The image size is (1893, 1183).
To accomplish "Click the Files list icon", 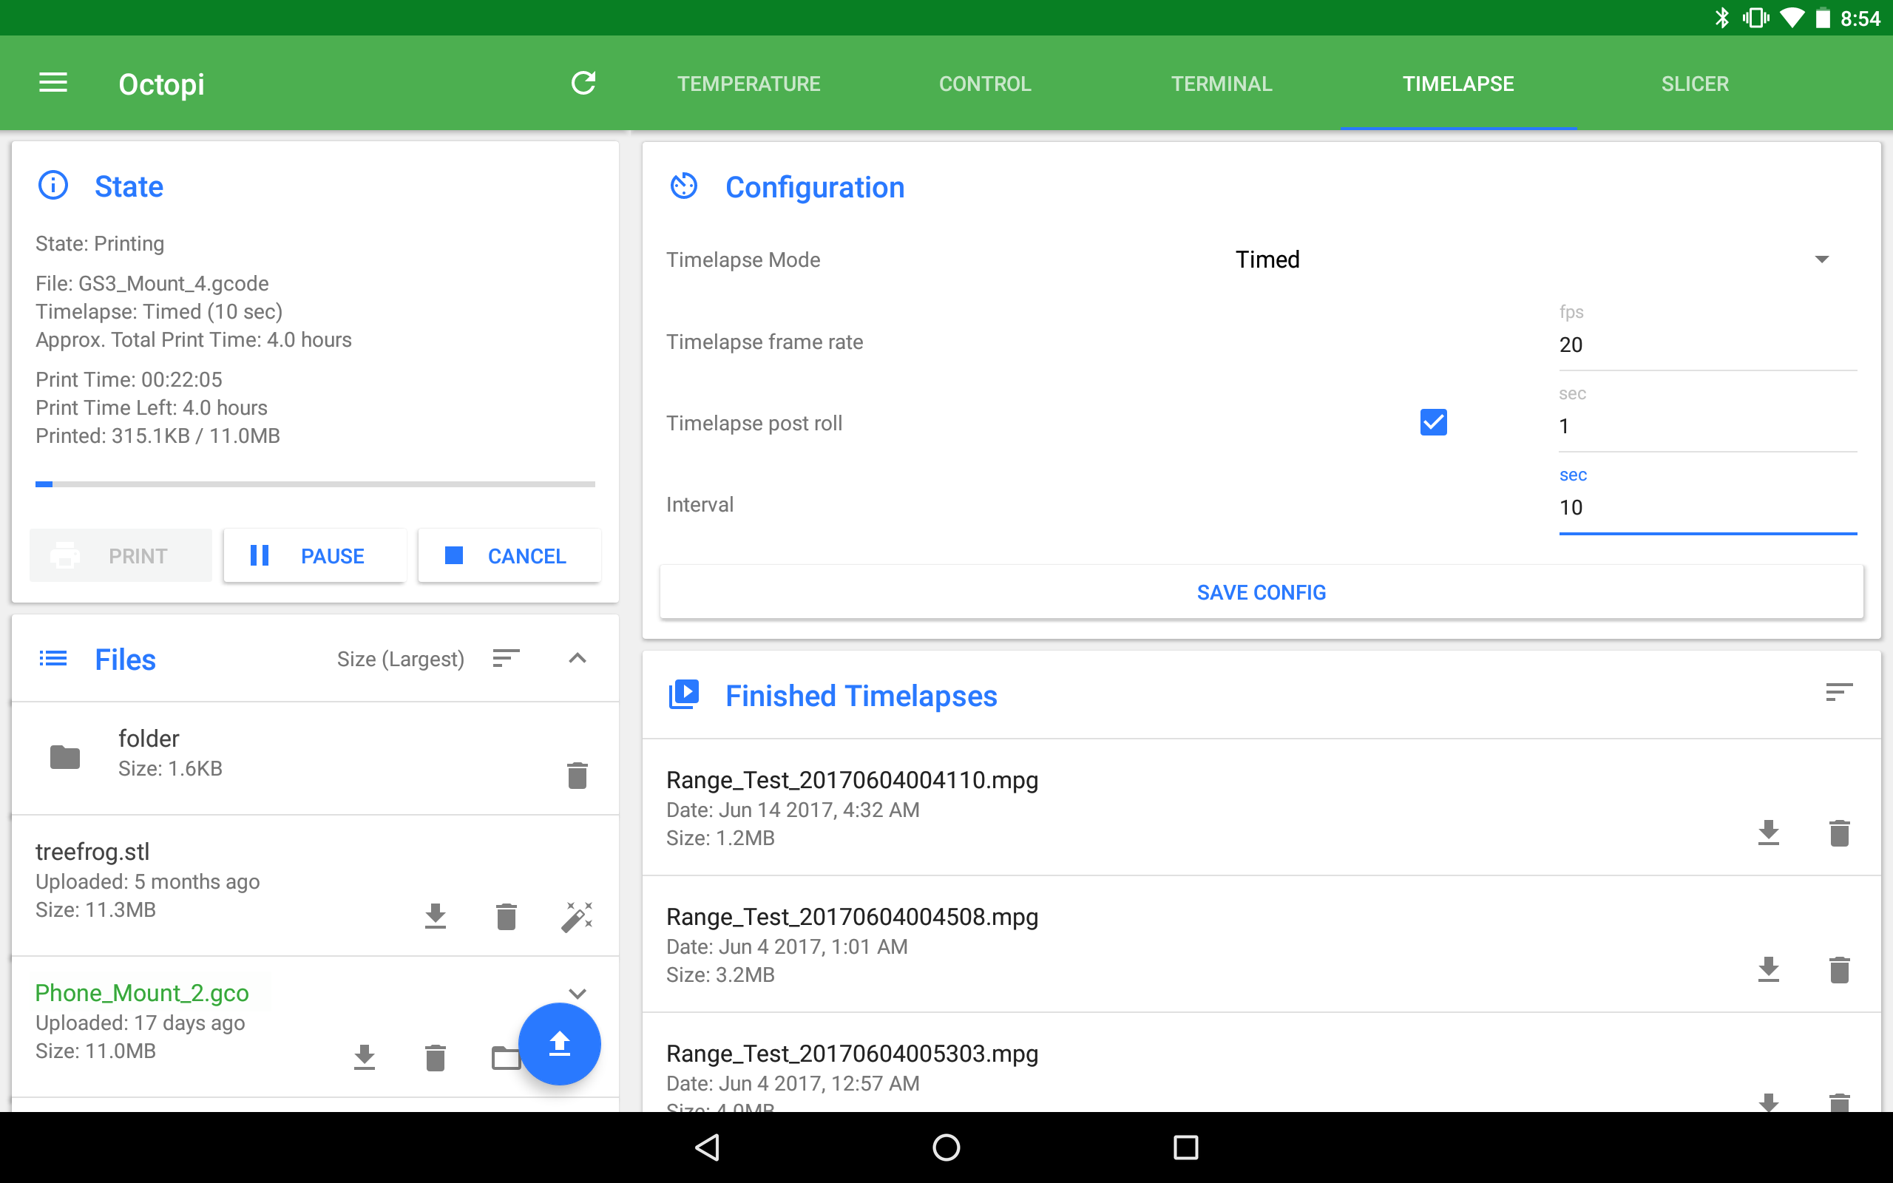I will tap(53, 658).
